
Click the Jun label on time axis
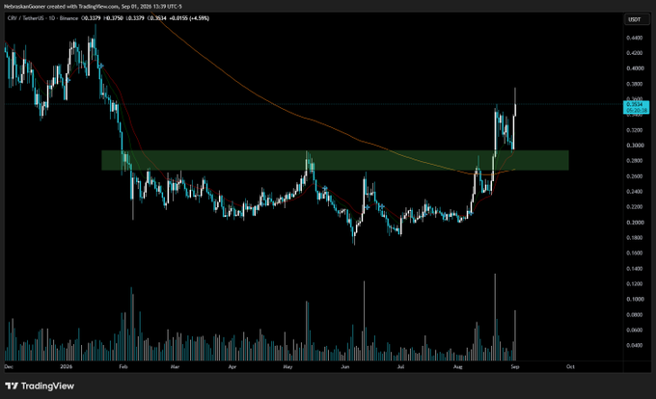344,367
